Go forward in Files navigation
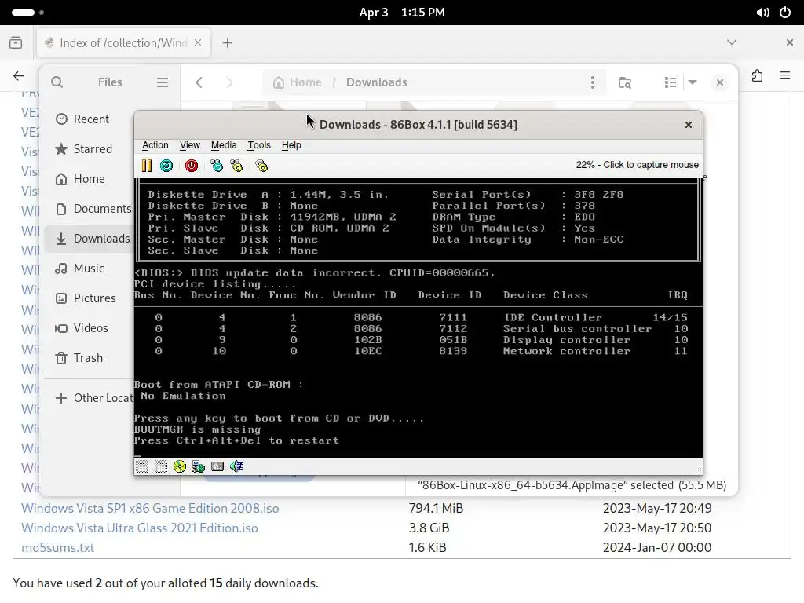Image resolution: width=804 pixels, height=603 pixels. tap(229, 82)
